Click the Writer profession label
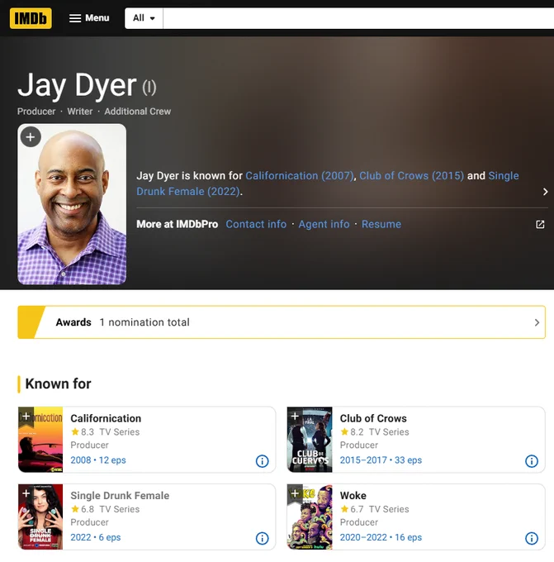Viewport: 554px width, 562px height. (x=80, y=112)
